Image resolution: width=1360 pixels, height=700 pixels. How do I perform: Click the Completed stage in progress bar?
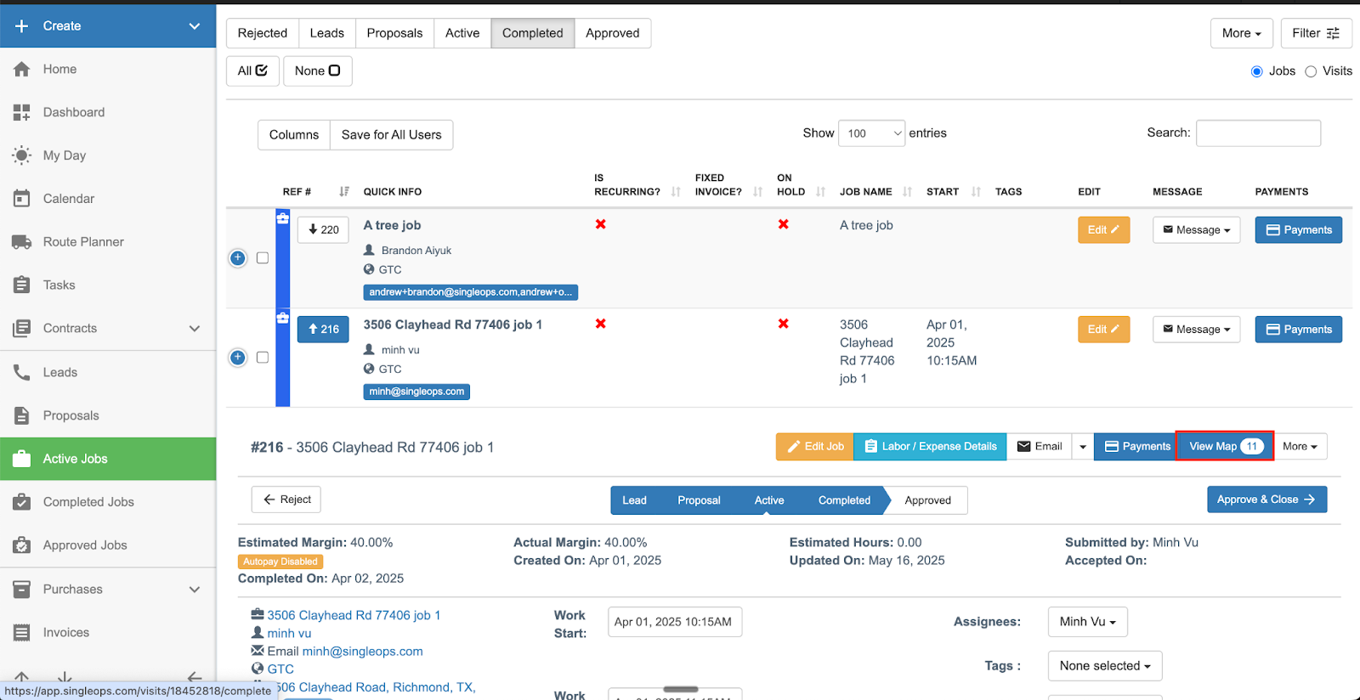click(843, 500)
